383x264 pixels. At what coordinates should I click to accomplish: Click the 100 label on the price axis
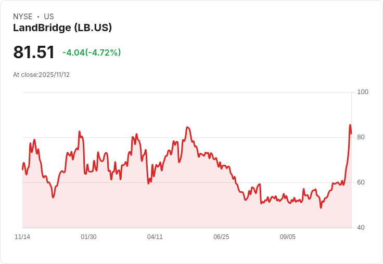pos(363,92)
